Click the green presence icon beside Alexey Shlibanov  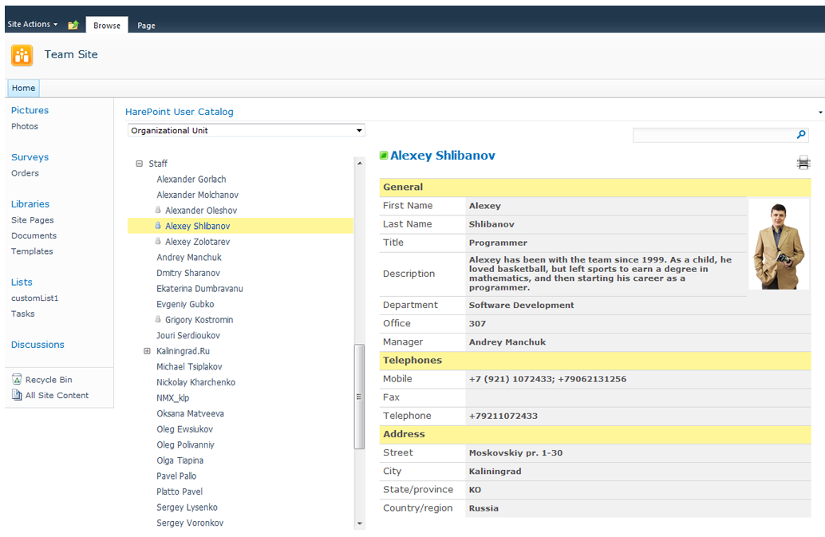[384, 156]
